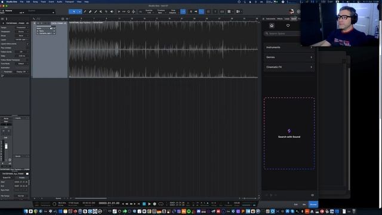Open the Group dropdown in inspector
This screenshot has width=382, height=215.
click(x=21, y=36)
